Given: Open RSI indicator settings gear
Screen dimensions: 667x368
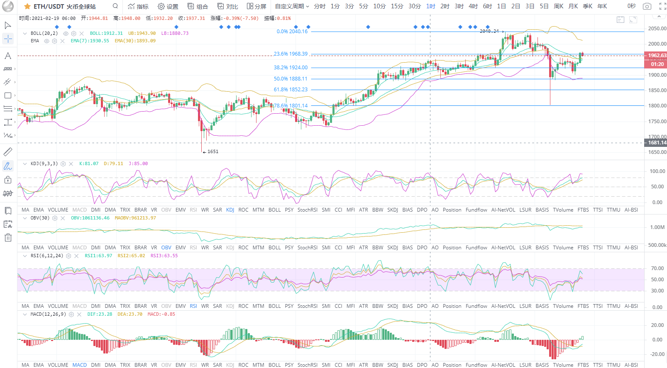Looking at the screenshot, I should coord(68,256).
